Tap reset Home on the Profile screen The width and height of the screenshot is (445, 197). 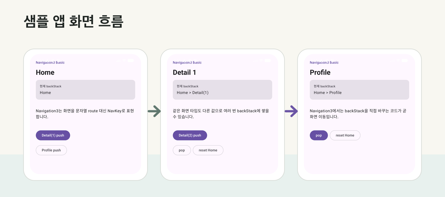coord(345,135)
